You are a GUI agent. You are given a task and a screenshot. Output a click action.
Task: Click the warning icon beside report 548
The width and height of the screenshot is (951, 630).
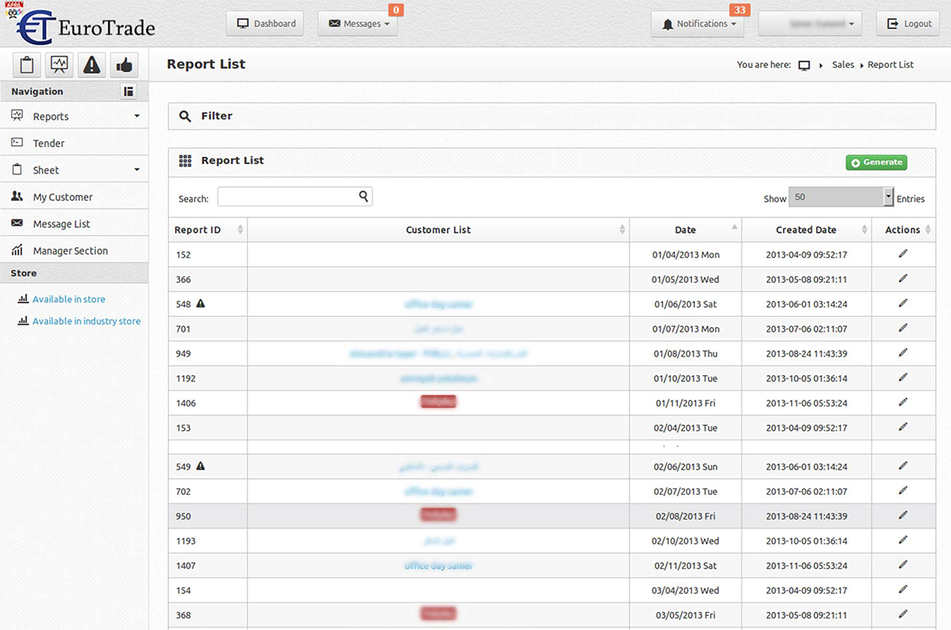[201, 304]
